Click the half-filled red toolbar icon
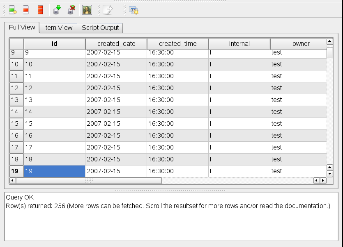Image resolution: width=343 pixels, height=247 pixels. [x=26, y=10]
